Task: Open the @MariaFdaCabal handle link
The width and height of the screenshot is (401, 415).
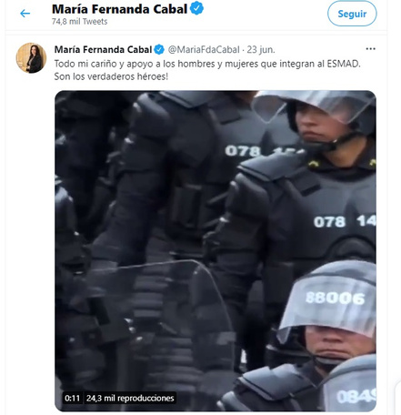Action: point(204,49)
